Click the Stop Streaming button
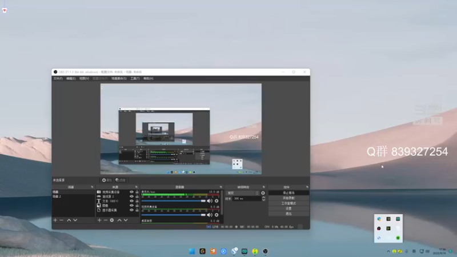 (288, 193)
